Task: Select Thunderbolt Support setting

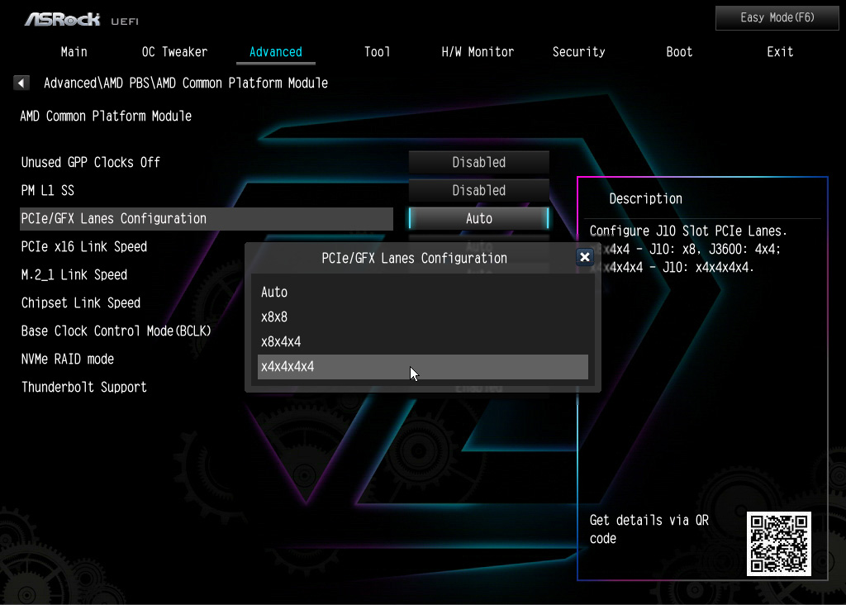Action: point(83,387)
